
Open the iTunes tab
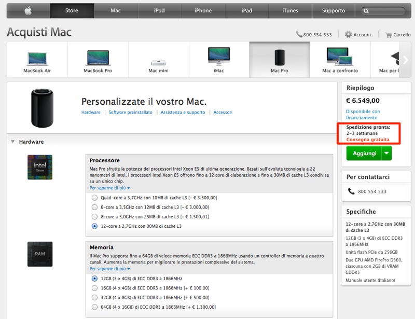[290, 10]
